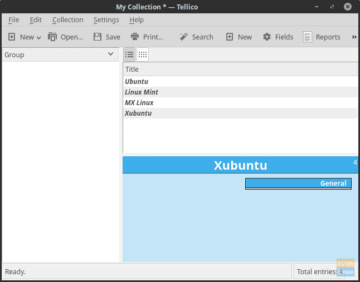
Task: Switch to list view icon
Action: click(129, 55)
